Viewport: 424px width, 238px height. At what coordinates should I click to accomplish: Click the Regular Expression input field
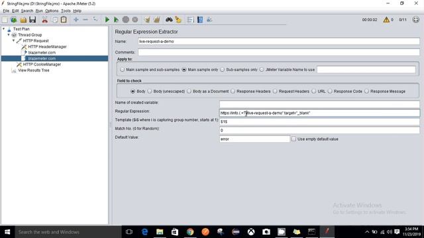(x=319, y=113)
